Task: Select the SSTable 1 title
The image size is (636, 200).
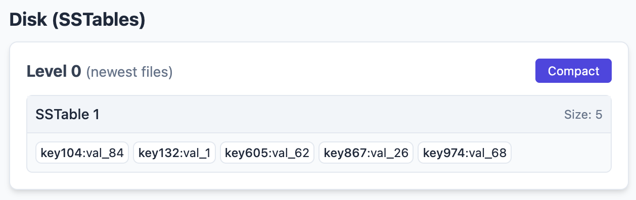Action: pyautogui.click(x=67, y=115)
